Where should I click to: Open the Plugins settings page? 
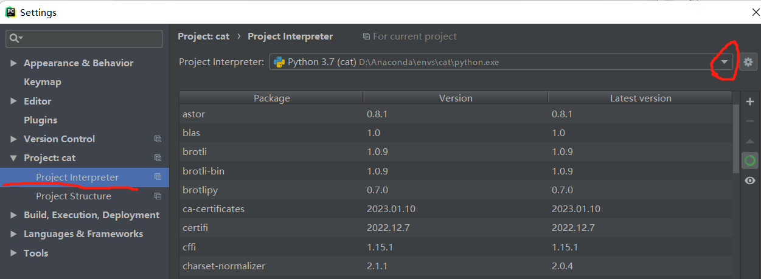point(41,120)
